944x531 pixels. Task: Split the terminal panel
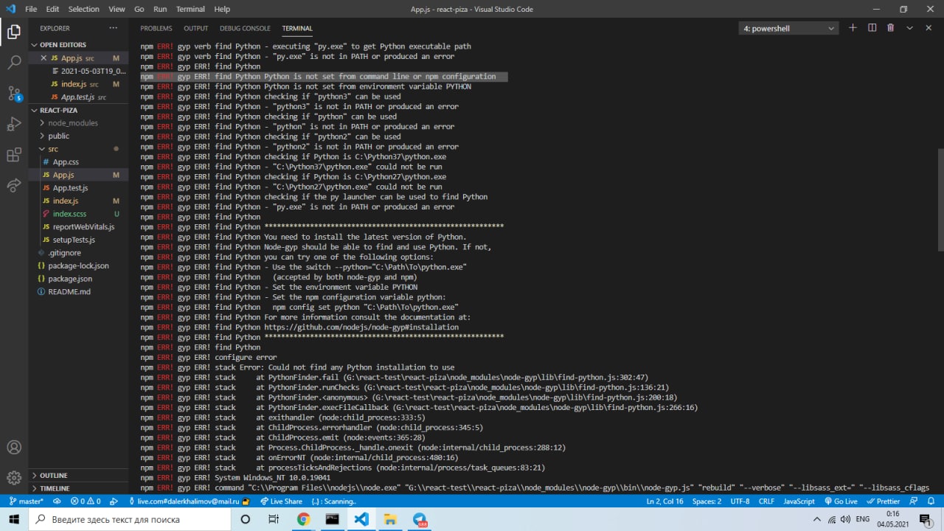point(872,28)
